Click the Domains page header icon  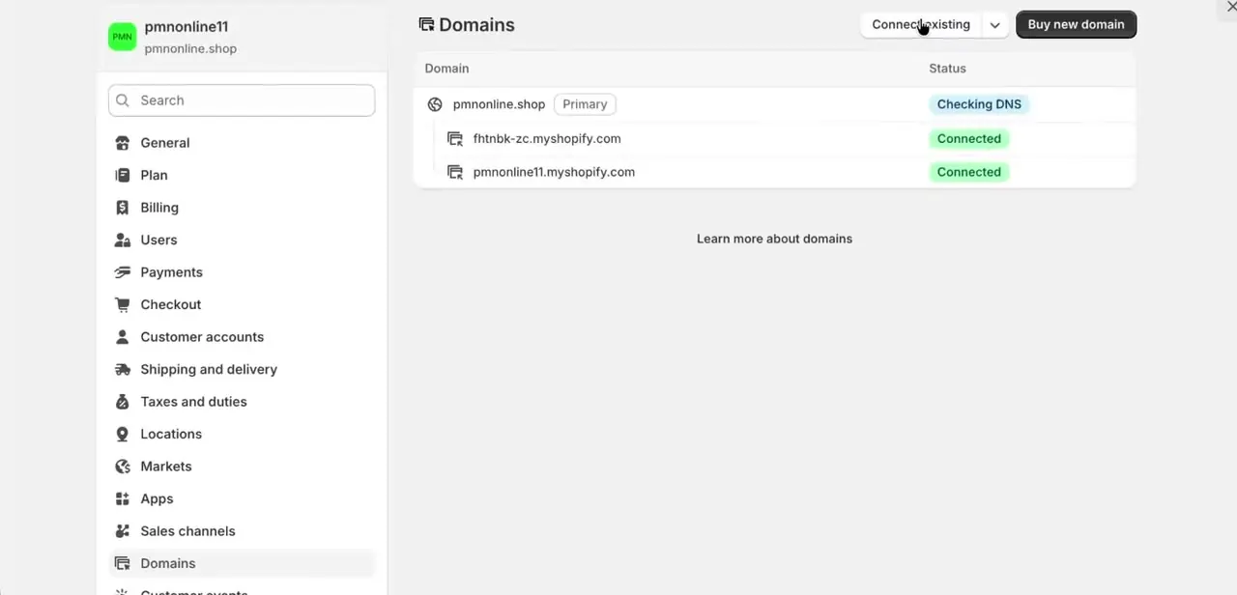[x=426, y=24]
